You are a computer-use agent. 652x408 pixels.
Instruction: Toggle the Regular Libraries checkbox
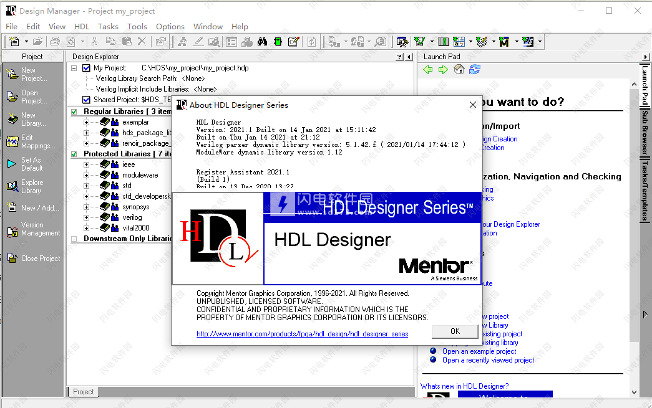pos(74,111)
